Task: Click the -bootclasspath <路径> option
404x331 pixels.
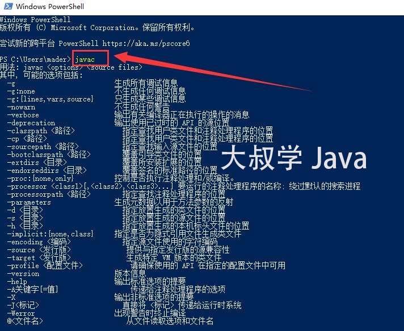Action: pos(49,154)
